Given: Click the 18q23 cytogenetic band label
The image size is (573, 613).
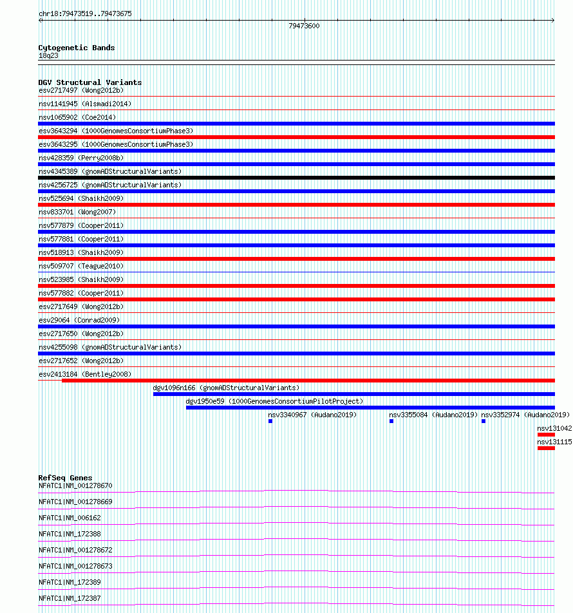Looking at the screenshot, I should [48, 56].
